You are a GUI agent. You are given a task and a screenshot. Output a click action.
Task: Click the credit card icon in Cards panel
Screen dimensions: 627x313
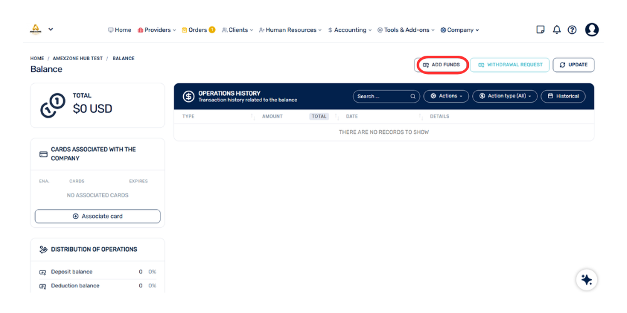pyautogui.click(x=44, y=154)
